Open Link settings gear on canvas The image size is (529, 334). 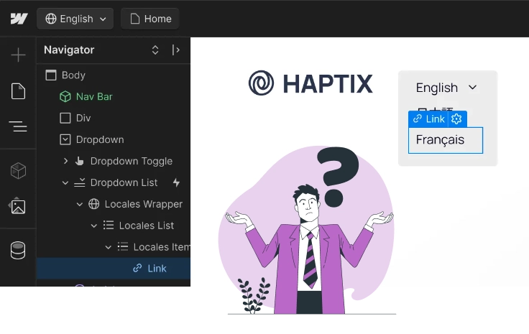457,119
